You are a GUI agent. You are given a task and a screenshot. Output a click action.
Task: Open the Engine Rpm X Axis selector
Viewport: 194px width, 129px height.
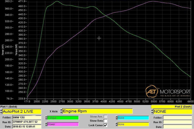coord(97,111)
